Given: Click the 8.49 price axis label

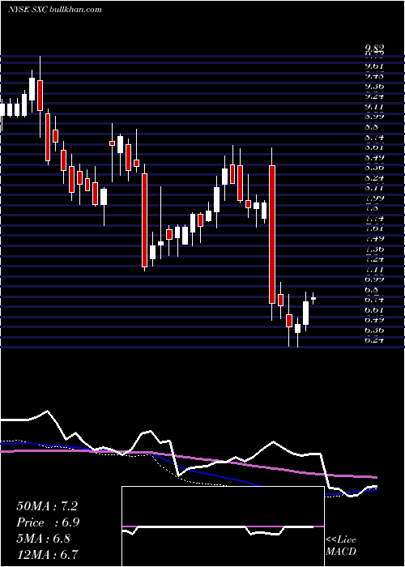Looking at the screenshot, I should (374, 157).
